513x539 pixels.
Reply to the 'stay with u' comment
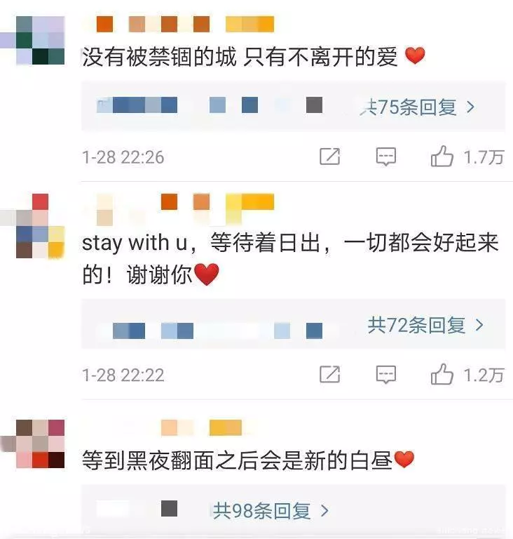386,374
